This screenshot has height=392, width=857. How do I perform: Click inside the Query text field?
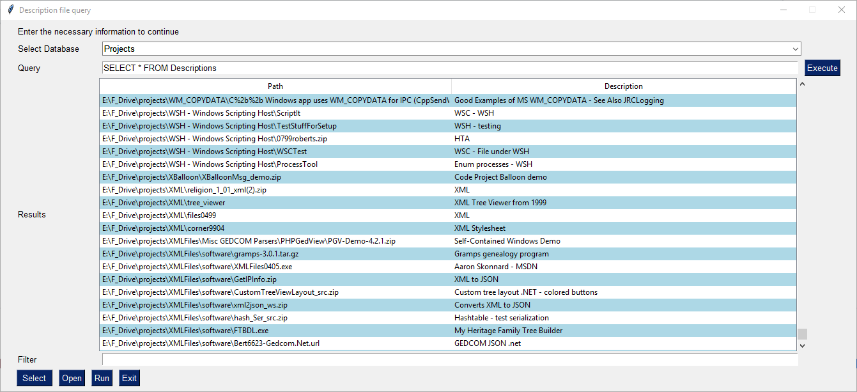[383, 68]
